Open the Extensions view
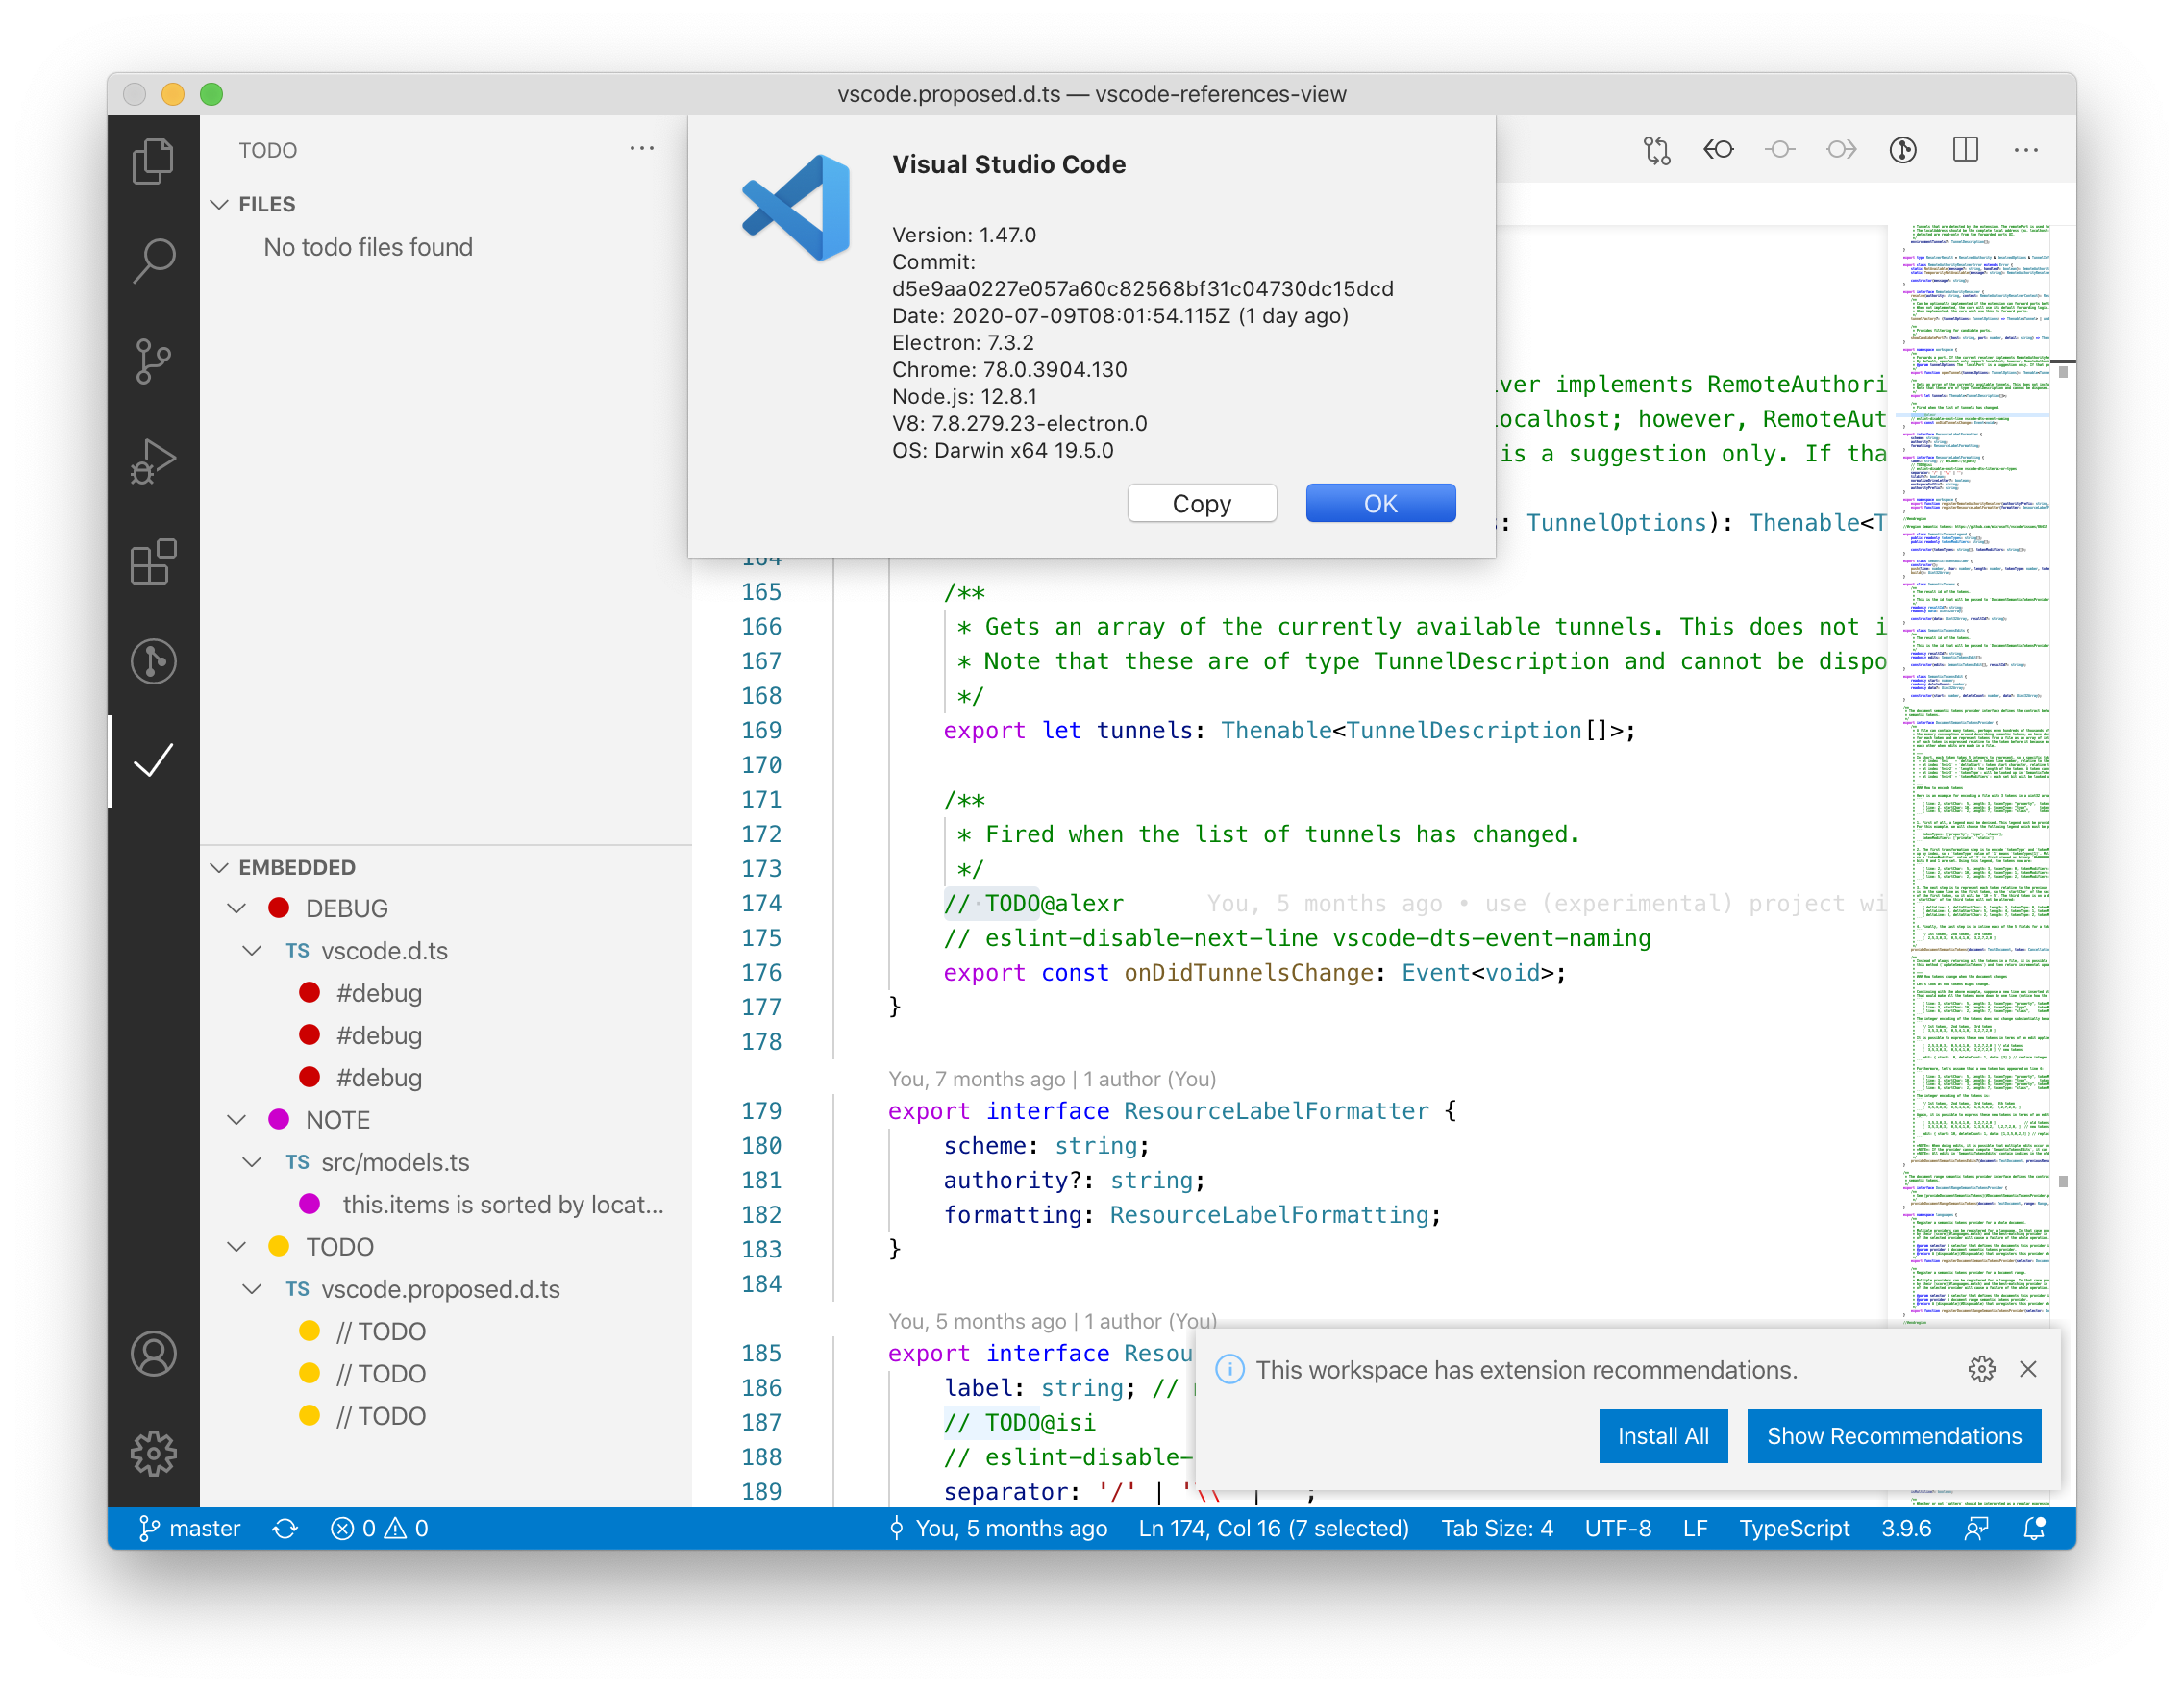Image resolution: width=2184 pixels, height=1692 pixels. (x=154, y=561)
